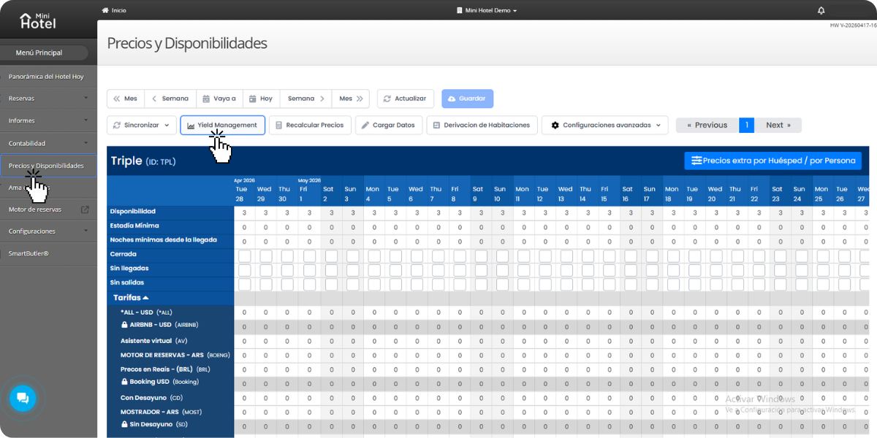
Task: Expand the Contabilidad sidebar menu
Action: click(x=48, y=143)
